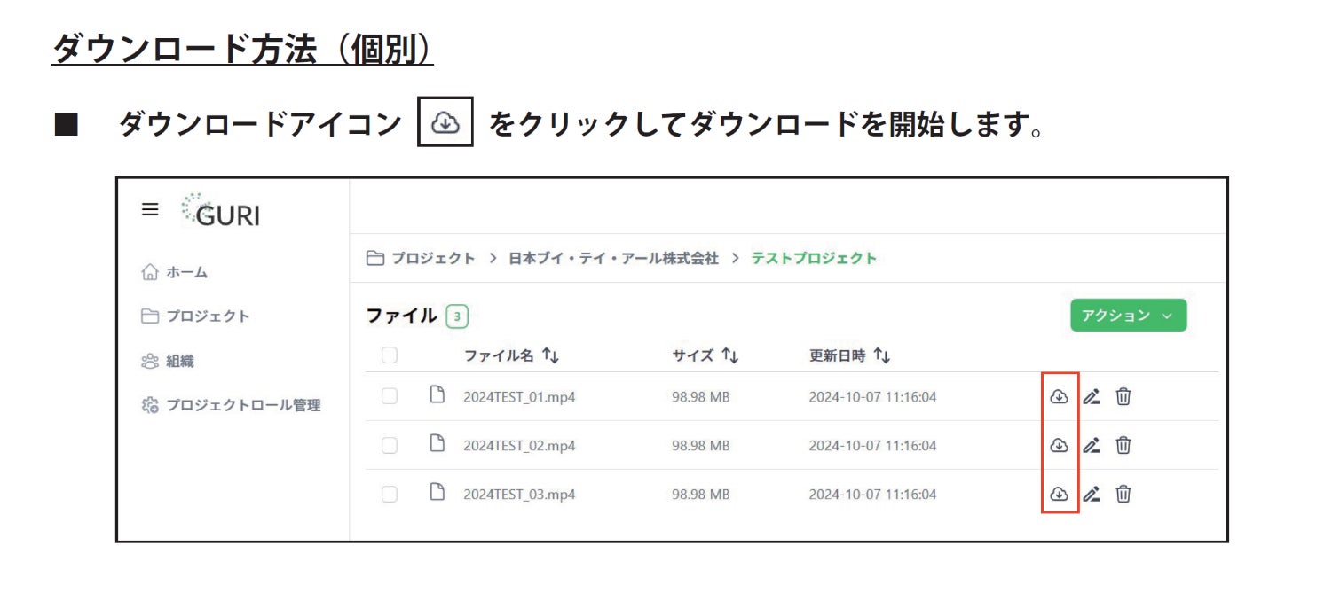1340x593 pixels.
Task: Rename 2024TEST_01.mp4 with the edit icon
Action: (x=1092, y=397)
